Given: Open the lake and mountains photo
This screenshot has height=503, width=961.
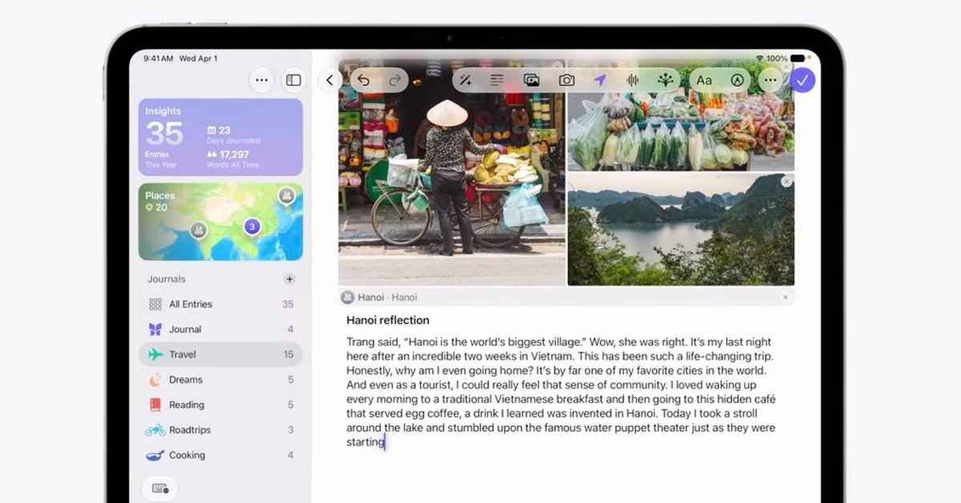Looking at the screenshot, I should pos(681,230).
